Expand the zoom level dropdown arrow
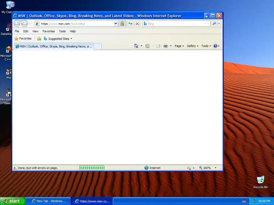274x205 pixels. (215, 168)
